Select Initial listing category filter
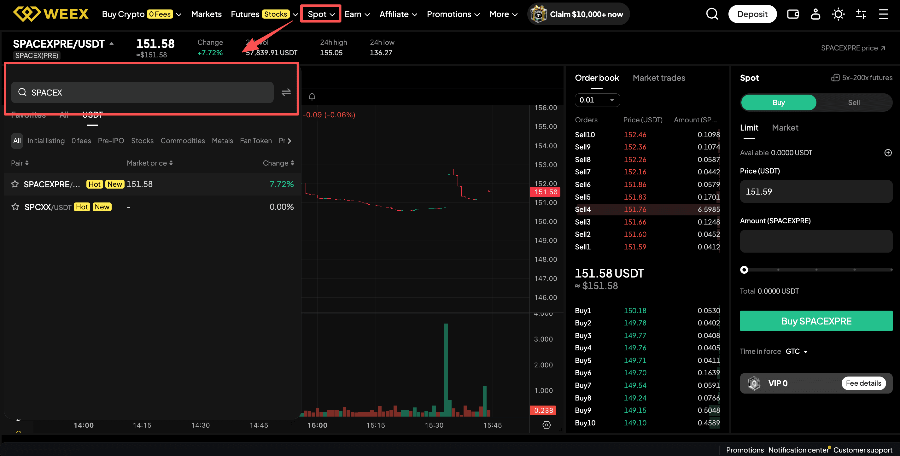Image resolution: width=900 pixels, height=456 pixels. point(46,140)
